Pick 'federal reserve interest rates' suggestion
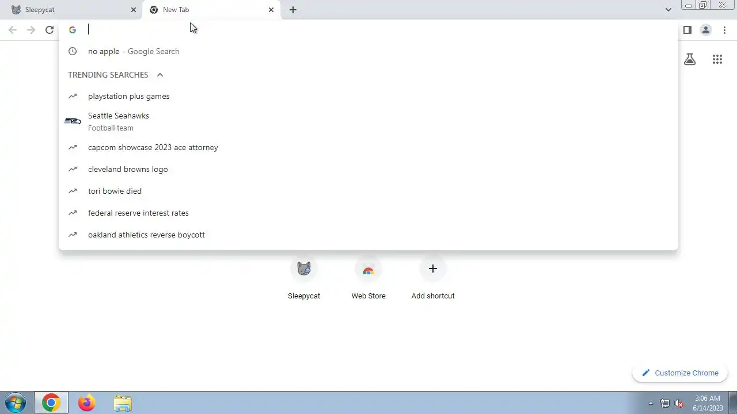Image resolution: width=737 pixels, height=414 pixels. tap(368, 213)
